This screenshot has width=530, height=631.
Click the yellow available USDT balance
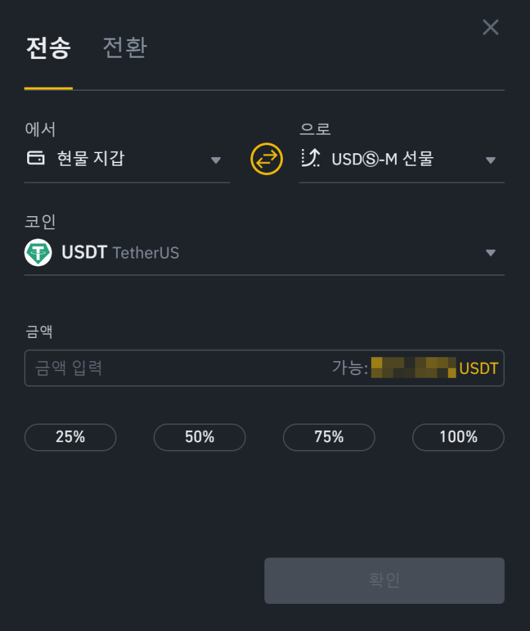tap(435, 368)
